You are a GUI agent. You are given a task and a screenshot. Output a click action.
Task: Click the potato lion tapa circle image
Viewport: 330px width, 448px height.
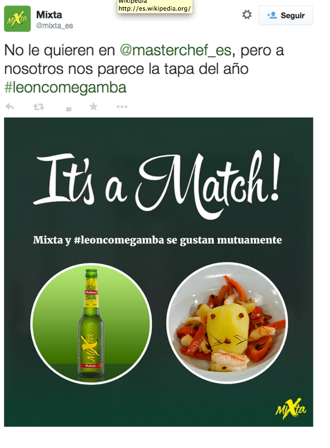[227, 323]
